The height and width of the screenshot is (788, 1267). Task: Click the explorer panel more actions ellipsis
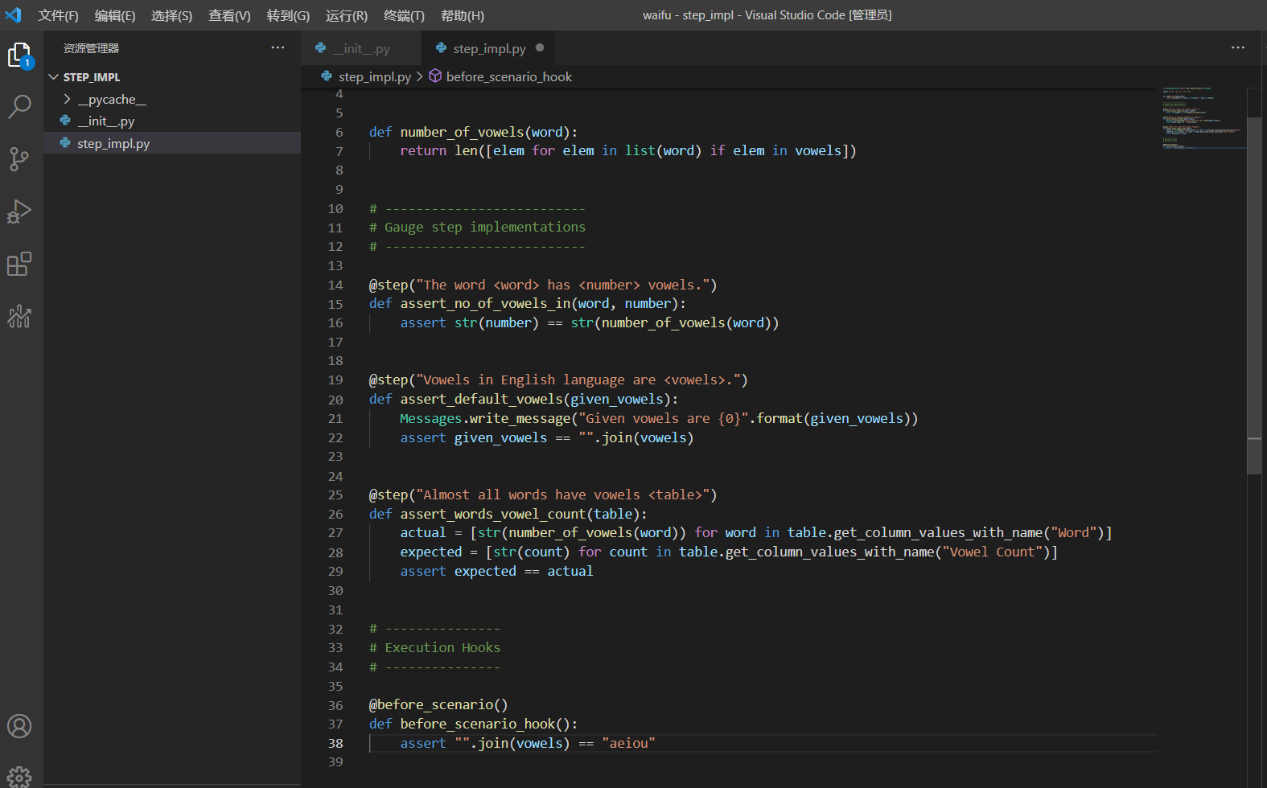tap(278, 48)
